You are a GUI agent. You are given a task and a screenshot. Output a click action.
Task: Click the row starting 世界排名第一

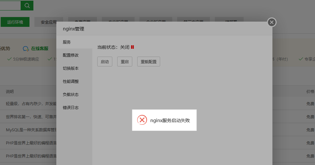coord(28,117)
